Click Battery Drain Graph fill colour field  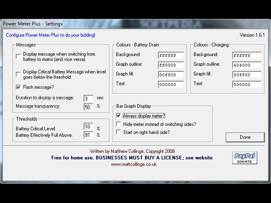(170, 74)
